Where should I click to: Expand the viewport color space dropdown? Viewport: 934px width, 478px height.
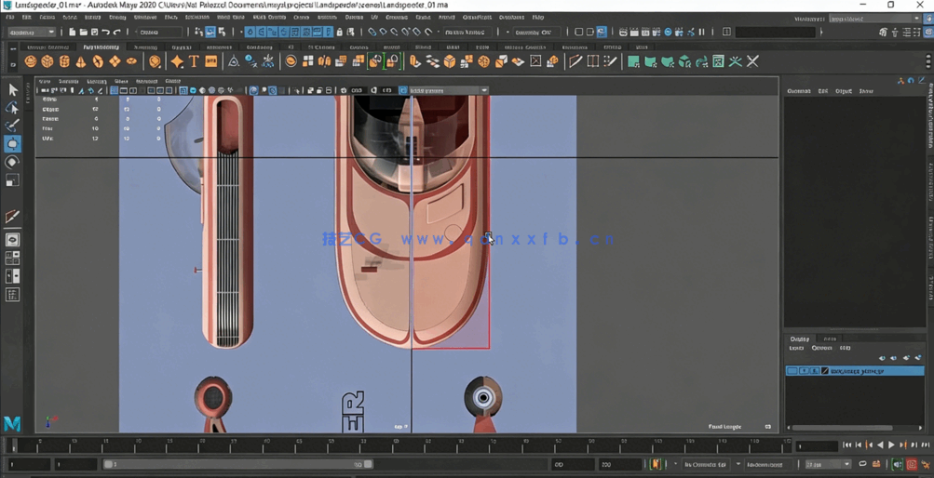(443, 90)
